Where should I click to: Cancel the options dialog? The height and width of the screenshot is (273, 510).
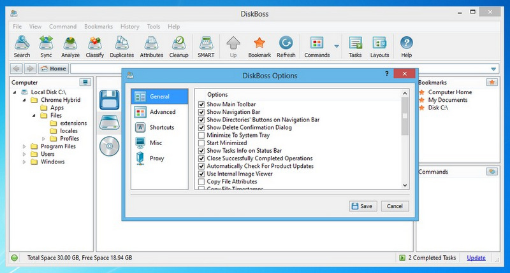395,206
